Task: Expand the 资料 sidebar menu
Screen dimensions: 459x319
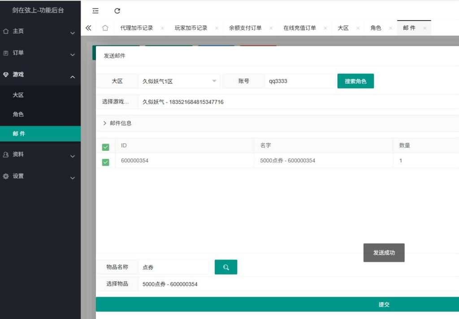Action: pyautogui.click(x=73, y=156)
